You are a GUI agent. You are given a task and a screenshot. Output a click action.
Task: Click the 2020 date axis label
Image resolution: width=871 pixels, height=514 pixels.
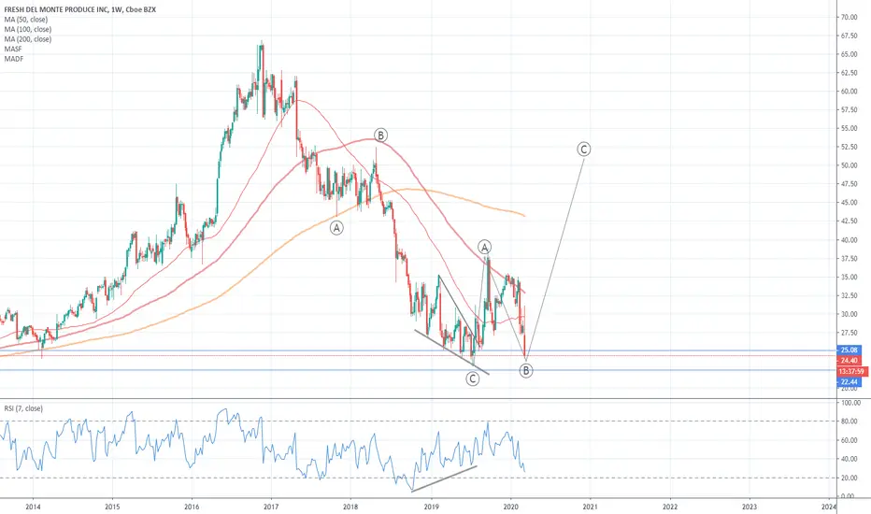510,507
